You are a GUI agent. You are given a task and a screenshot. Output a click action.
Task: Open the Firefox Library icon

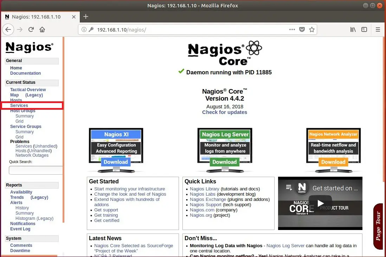click(x=353, y=29)
